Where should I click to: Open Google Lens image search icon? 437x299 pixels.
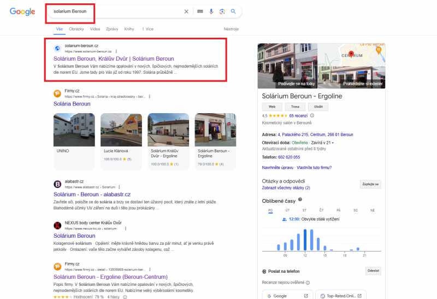click(222, 11)
